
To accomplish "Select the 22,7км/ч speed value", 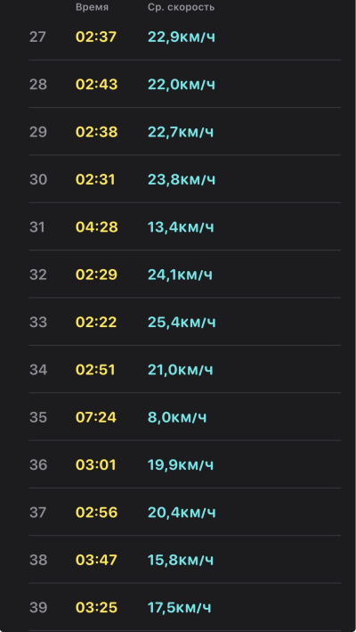I will tap(181, 132).
